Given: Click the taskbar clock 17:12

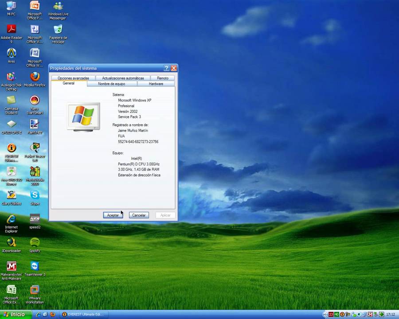Looking at the screenshot, I should pyautogui.click(x=391, y=315).
